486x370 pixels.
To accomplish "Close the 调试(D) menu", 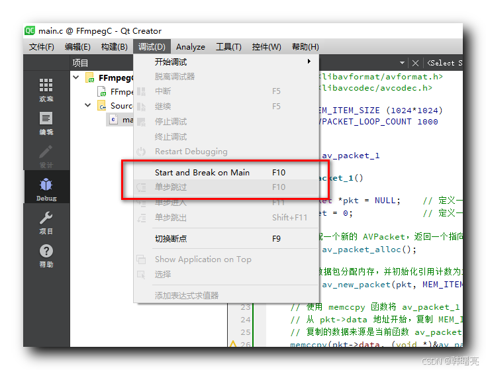I will tap(152, 47).
